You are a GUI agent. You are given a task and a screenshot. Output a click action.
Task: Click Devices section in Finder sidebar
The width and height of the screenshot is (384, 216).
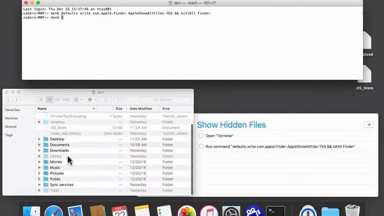click(11, 118)
